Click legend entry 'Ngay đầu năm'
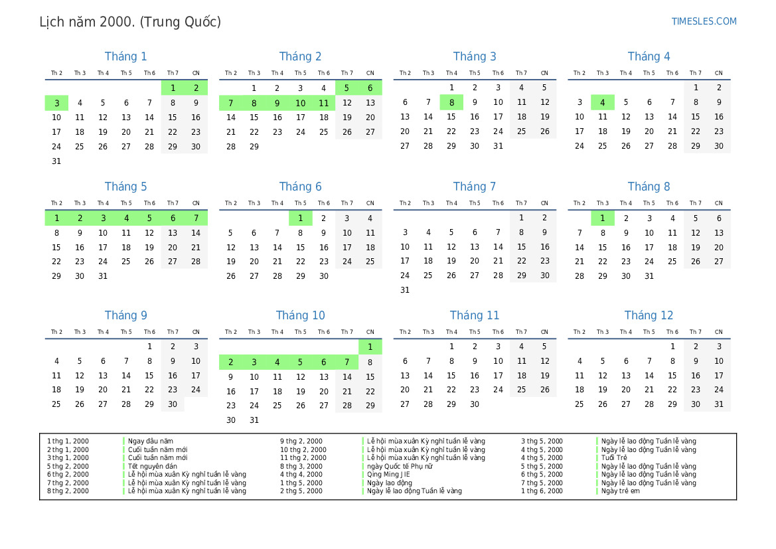776x549 pixels. tap(151, 441)
